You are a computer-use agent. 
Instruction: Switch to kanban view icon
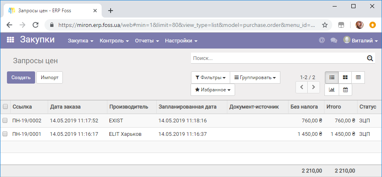(x=345, y=77)
